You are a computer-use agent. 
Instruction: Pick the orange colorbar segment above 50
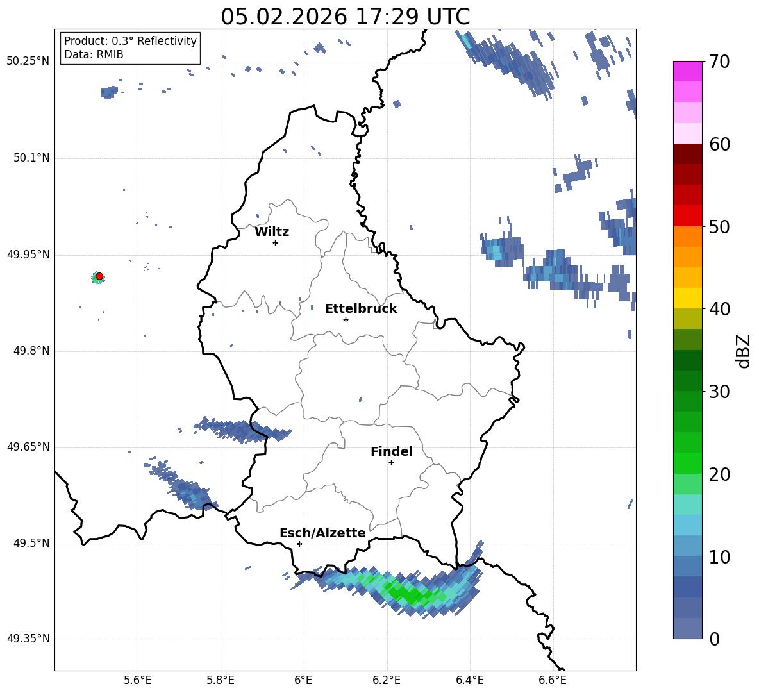pos(687,236)
